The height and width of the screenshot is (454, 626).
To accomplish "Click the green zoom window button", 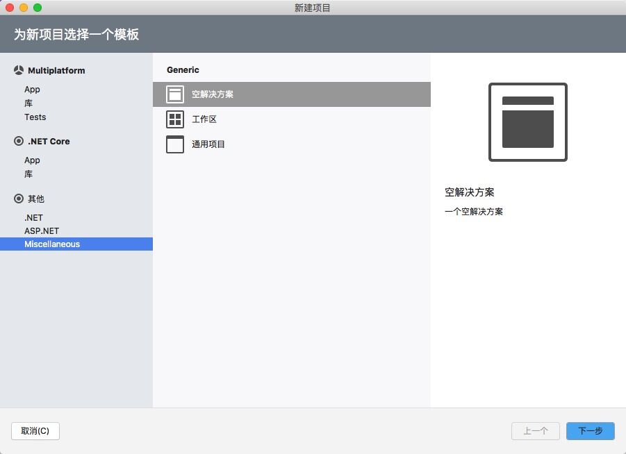I will coord(38,8).
